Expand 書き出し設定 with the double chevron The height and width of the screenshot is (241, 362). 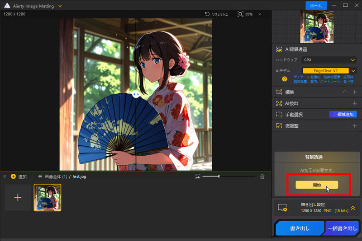[353, 208]
